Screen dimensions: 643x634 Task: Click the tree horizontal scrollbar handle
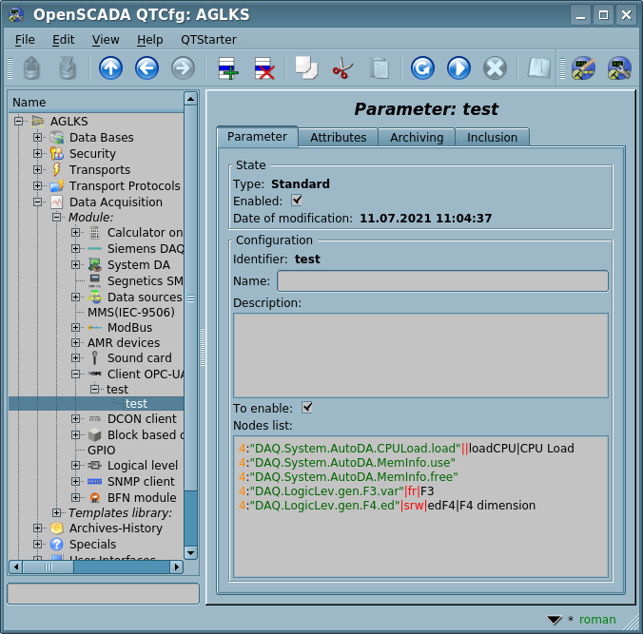49,567
